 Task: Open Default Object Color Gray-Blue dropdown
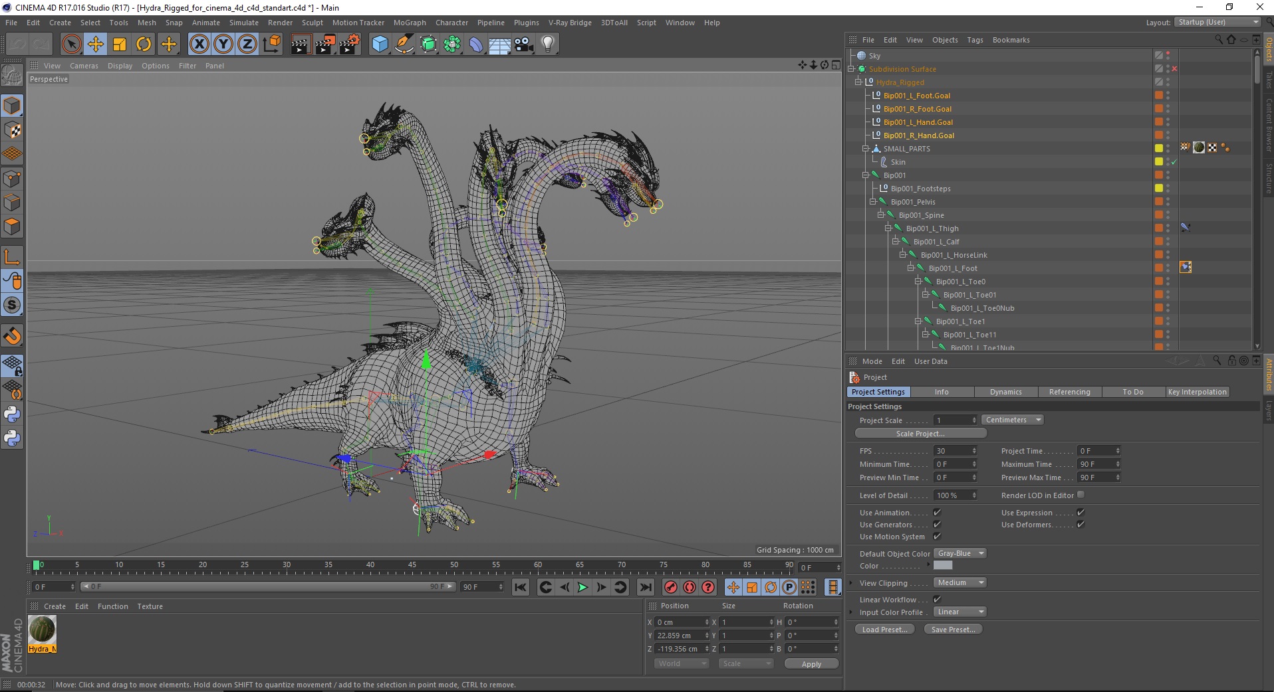tap(960, 553)
